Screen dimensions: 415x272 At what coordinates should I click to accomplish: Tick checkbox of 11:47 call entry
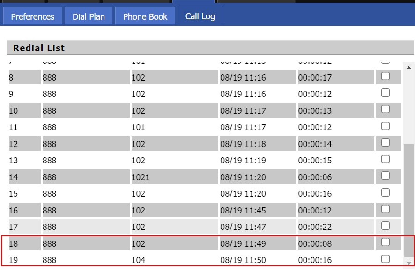tap(385, 226)
